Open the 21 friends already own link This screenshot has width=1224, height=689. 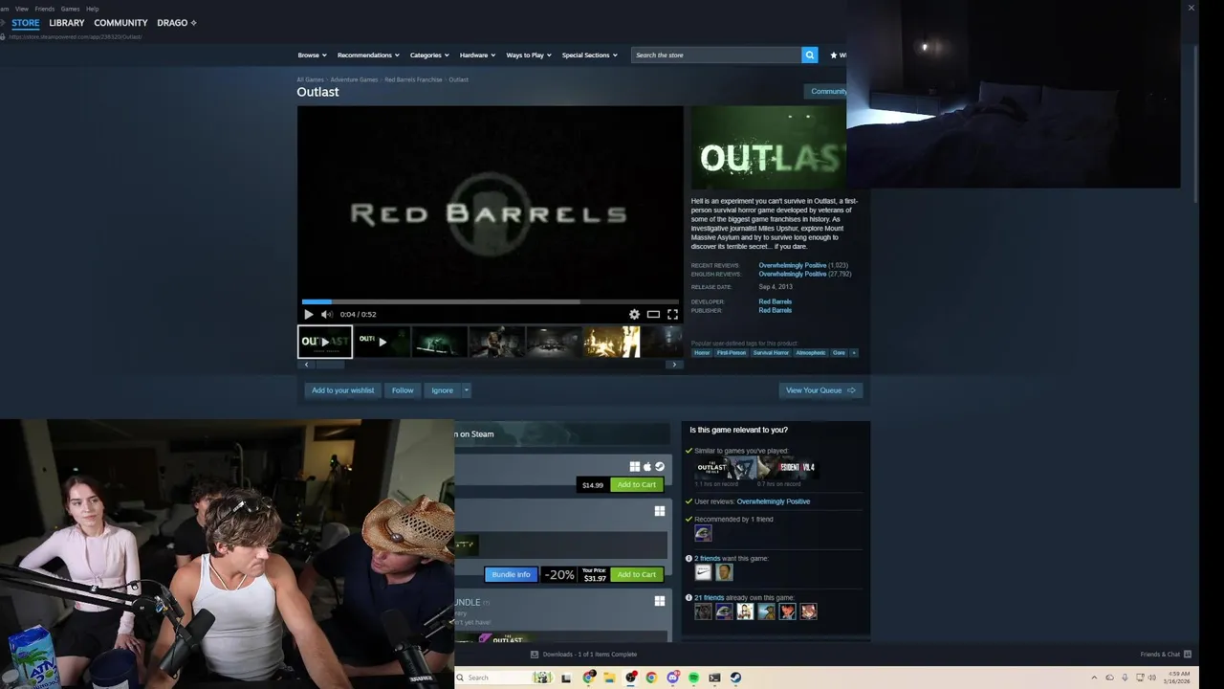coord(709,597)
